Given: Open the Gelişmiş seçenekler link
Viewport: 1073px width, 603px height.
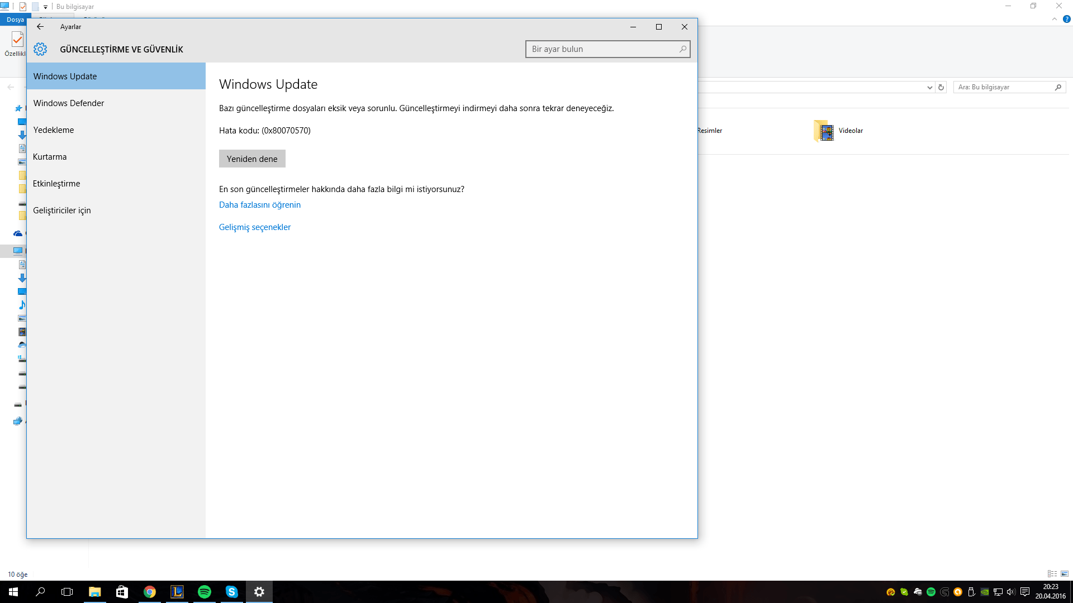Looking at the screenshot, I should (255, 227).
